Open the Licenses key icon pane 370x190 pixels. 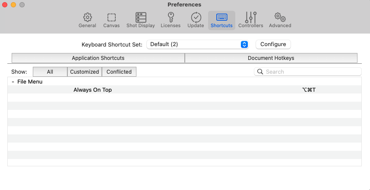pos(171,20)
